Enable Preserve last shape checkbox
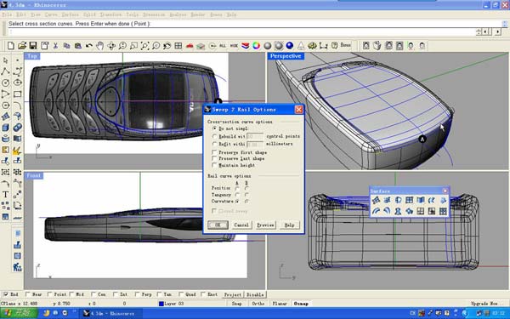Screen dimensions: 510x319 214,158
